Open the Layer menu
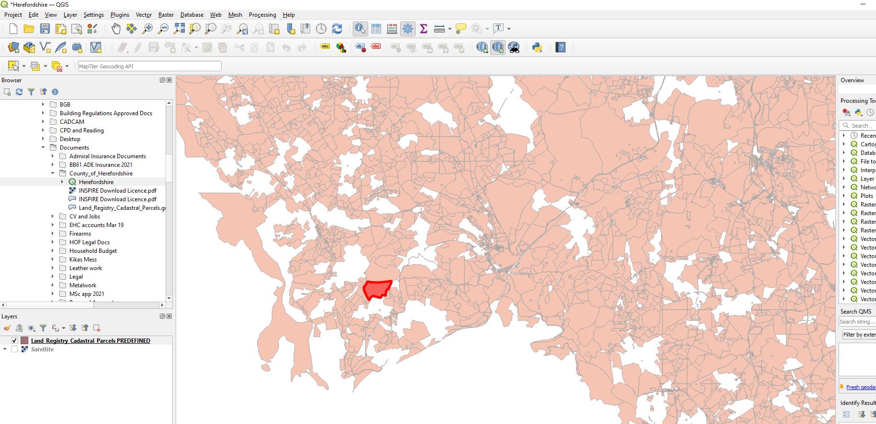The image size is (876, 424). (x=70, y=15)
